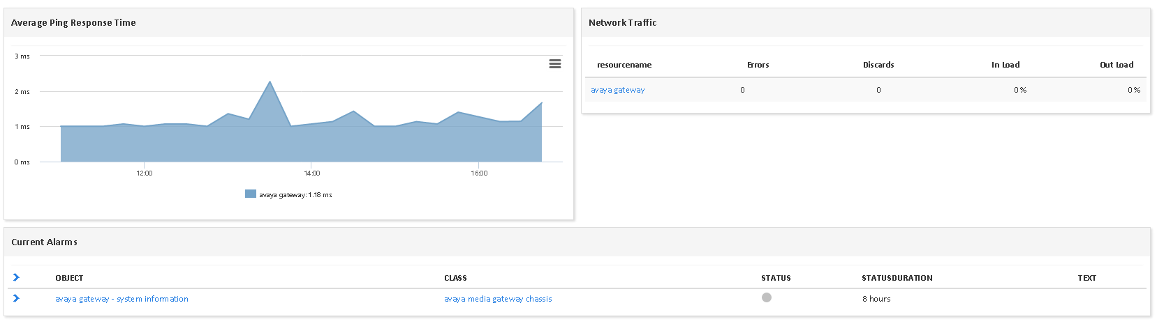Image resolution: width=1157 pixels, height=326 pixels.
Task: Sort Network Traffic by Out Load column
Action: 1117,65
